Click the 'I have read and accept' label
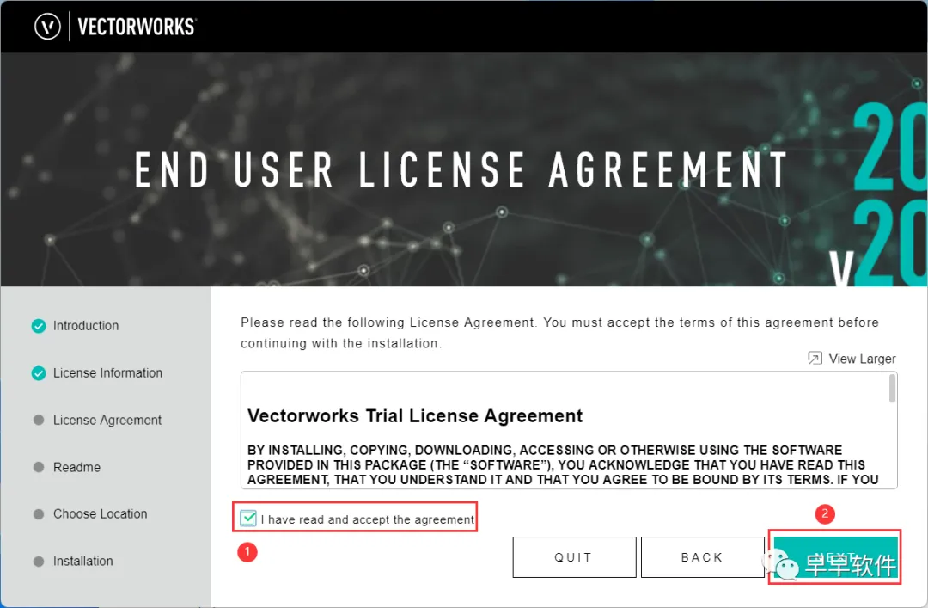The width and height of the screenshot is (928, 608). [368, 519]
